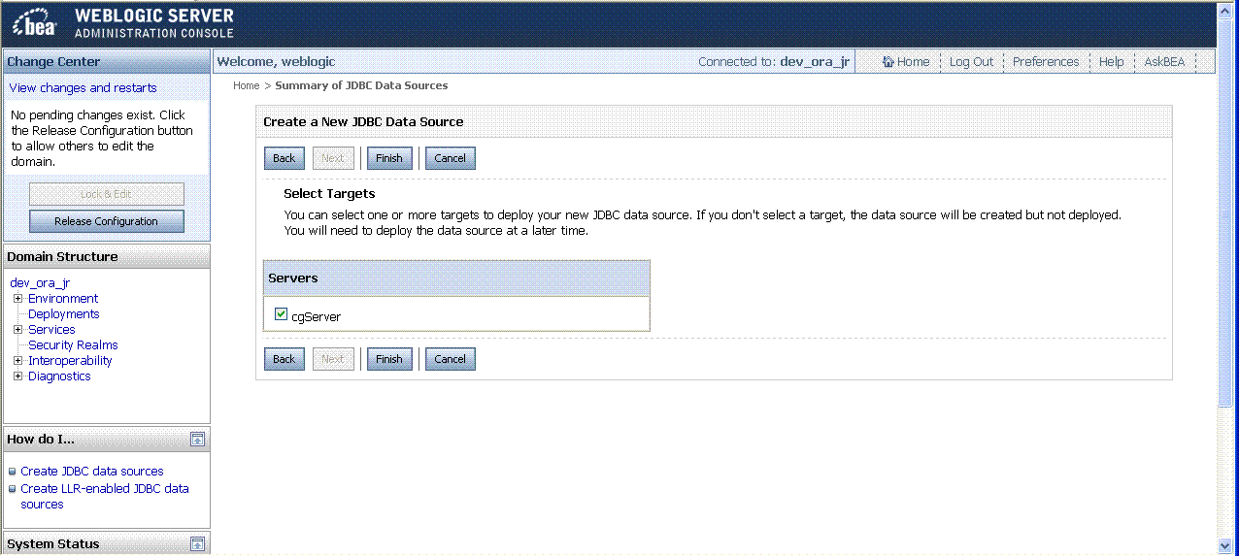Open the AskBEA link in top bar

[1164, 62]
